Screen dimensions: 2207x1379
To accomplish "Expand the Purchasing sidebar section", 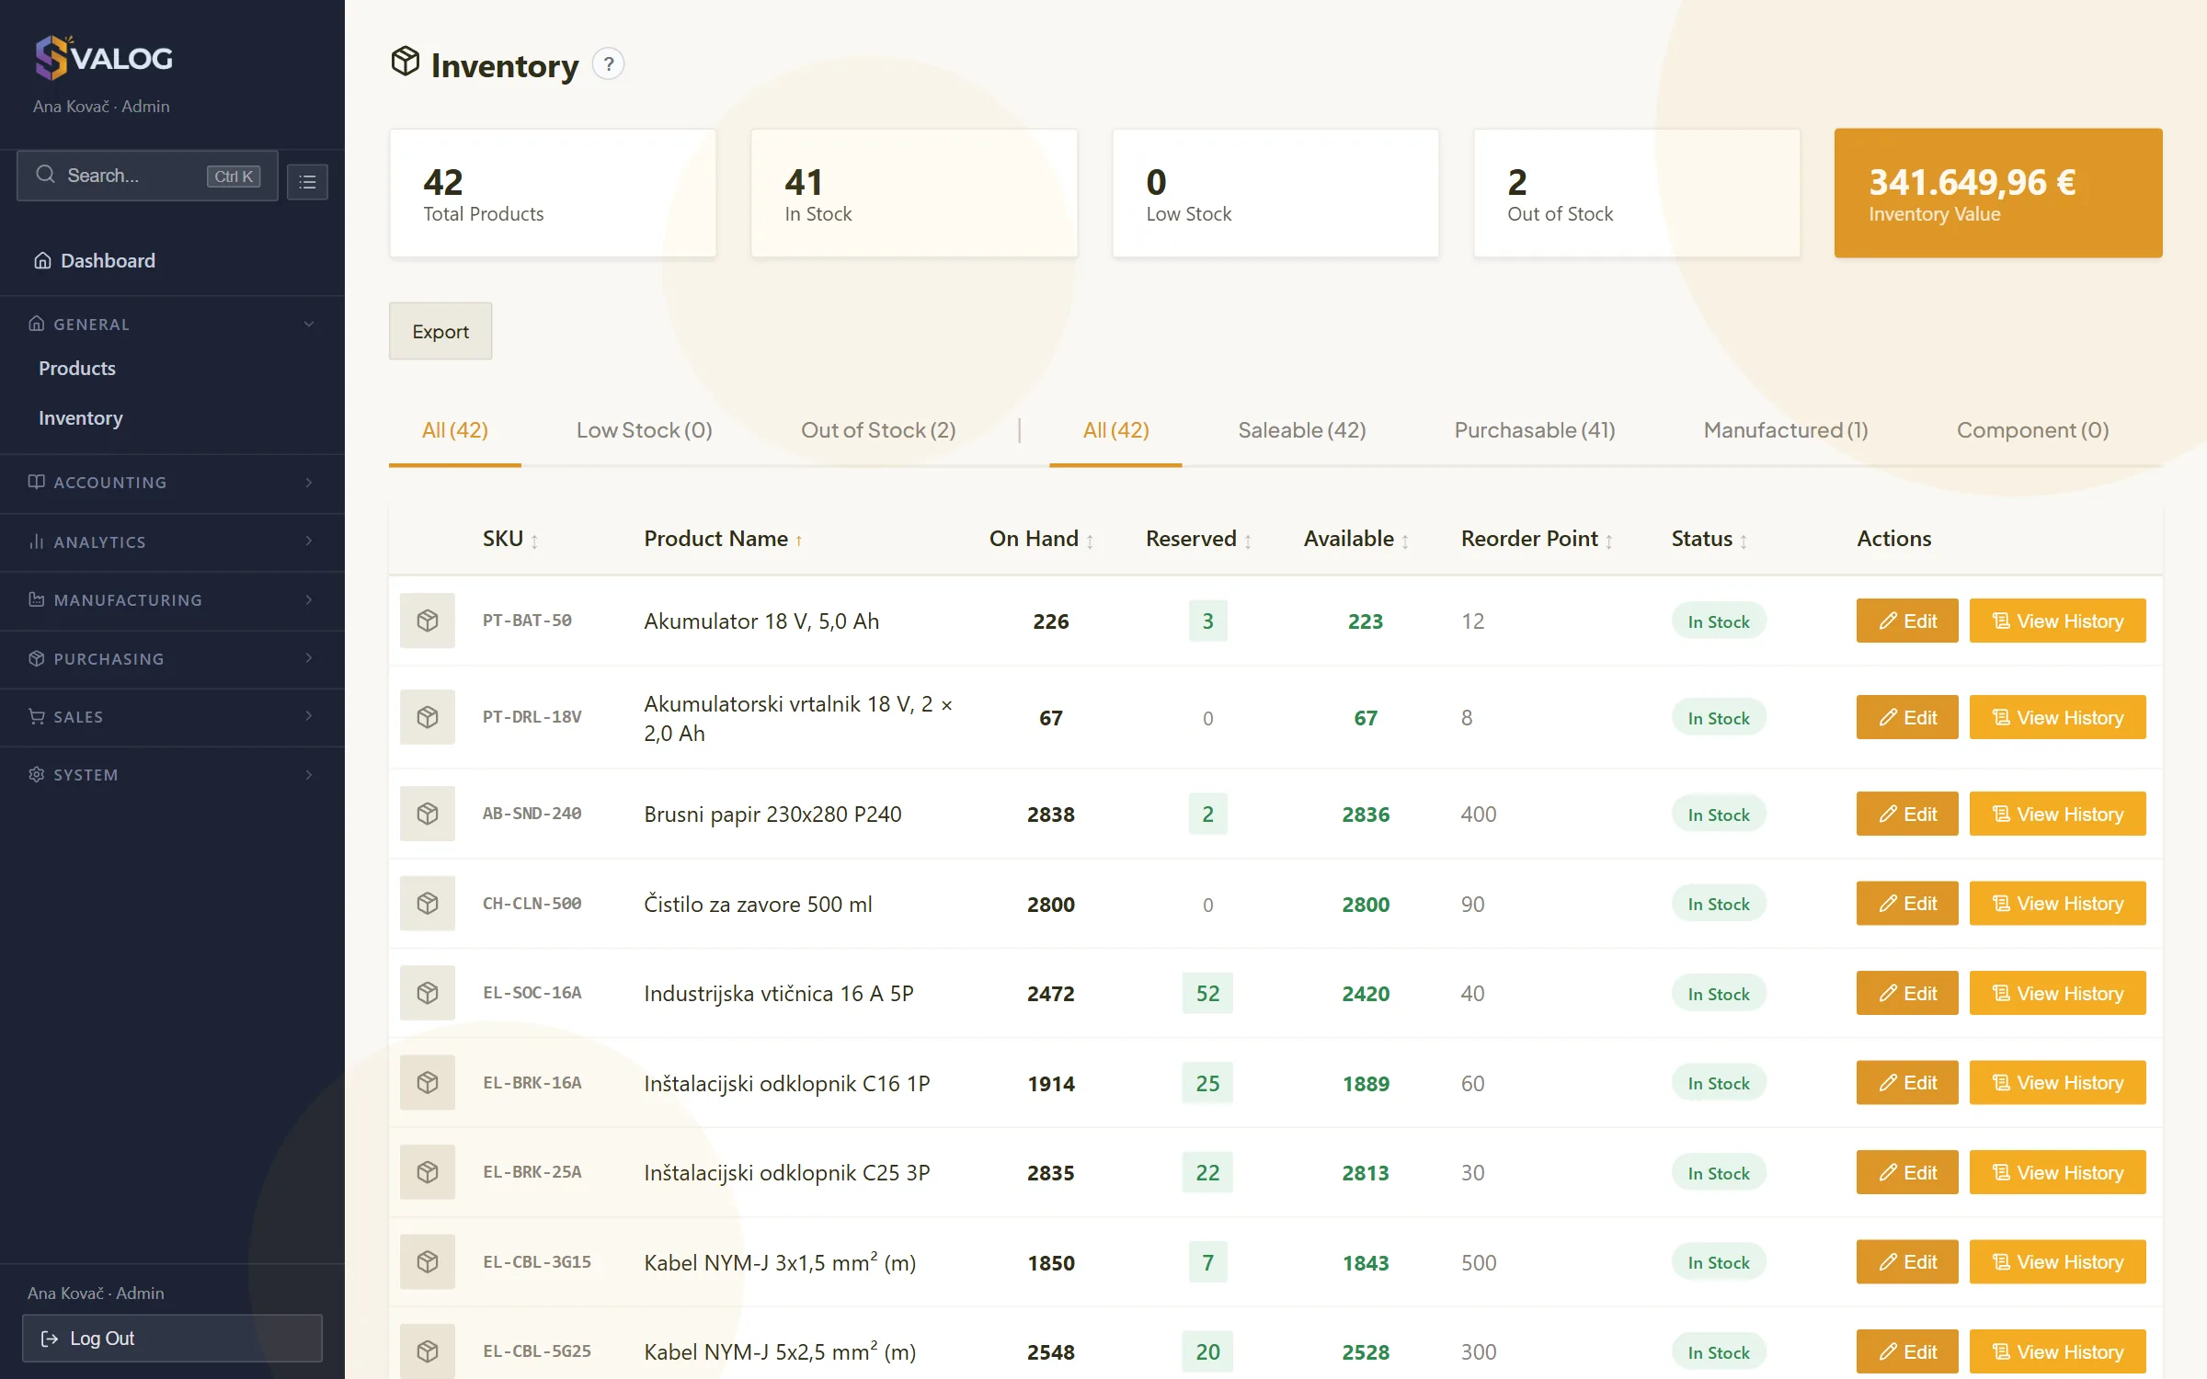I will point(172,658).
